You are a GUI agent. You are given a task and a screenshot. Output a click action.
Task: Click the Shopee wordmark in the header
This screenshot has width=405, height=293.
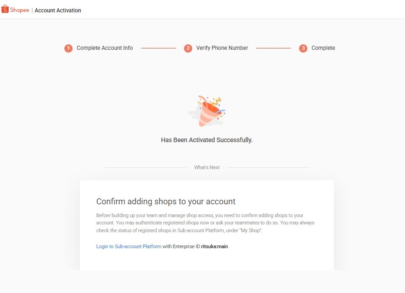[20, 10]
